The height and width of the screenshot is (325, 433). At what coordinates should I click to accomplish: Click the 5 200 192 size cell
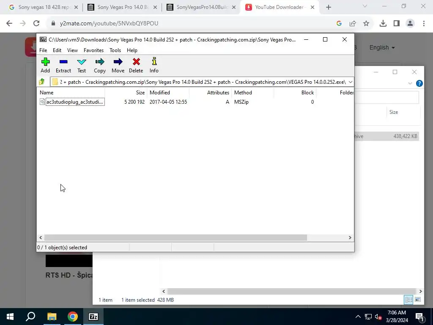134,102
